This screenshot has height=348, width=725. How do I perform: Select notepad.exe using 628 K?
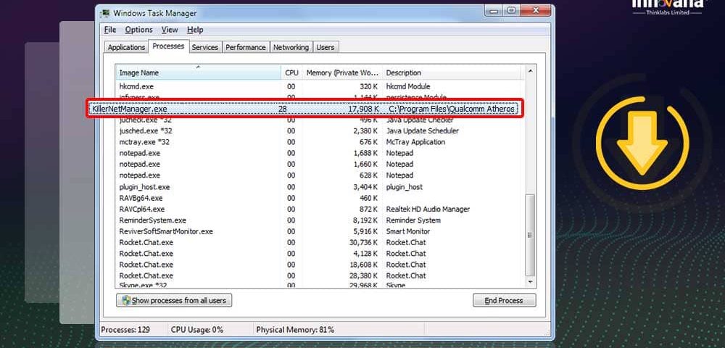tap(319, 175)
